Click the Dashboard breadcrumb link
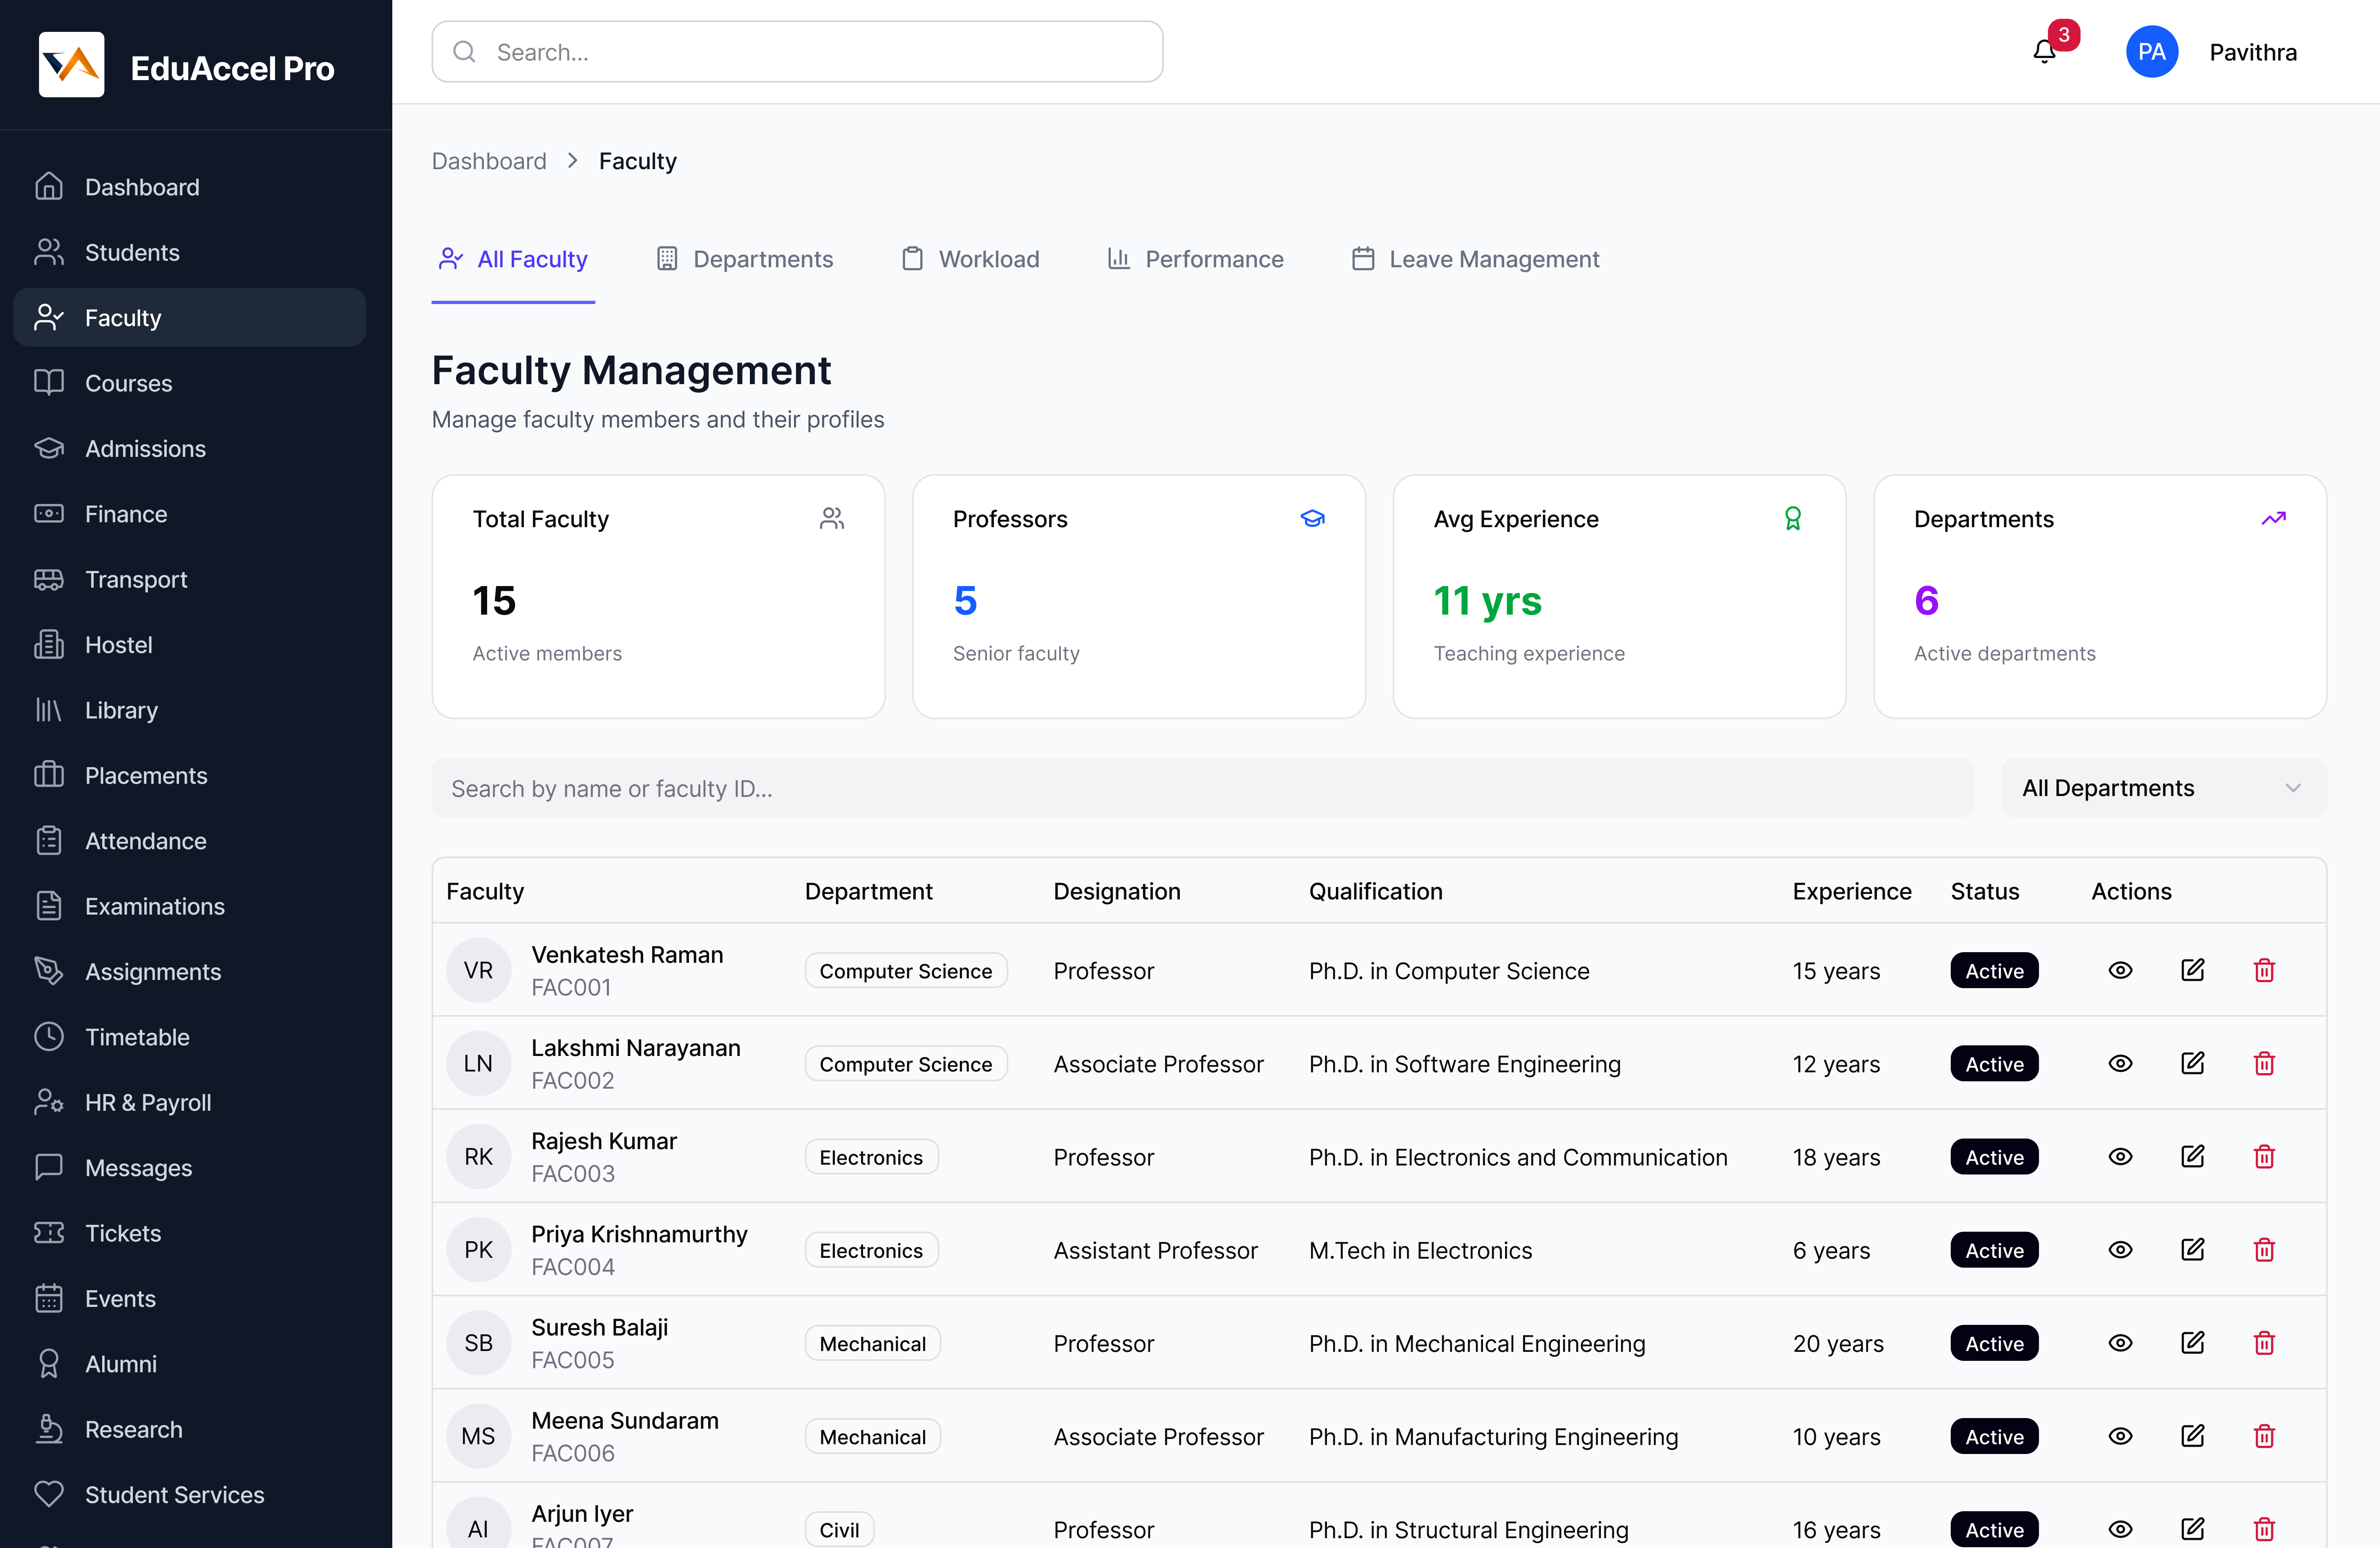This screenshot has width=2380, height=1548. 489,161
